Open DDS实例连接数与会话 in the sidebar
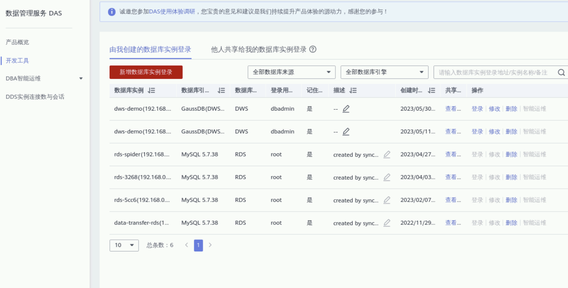 35,97
